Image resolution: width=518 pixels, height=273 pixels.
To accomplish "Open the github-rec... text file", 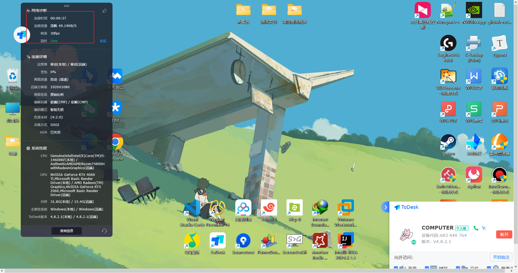I will click(499, 13).
